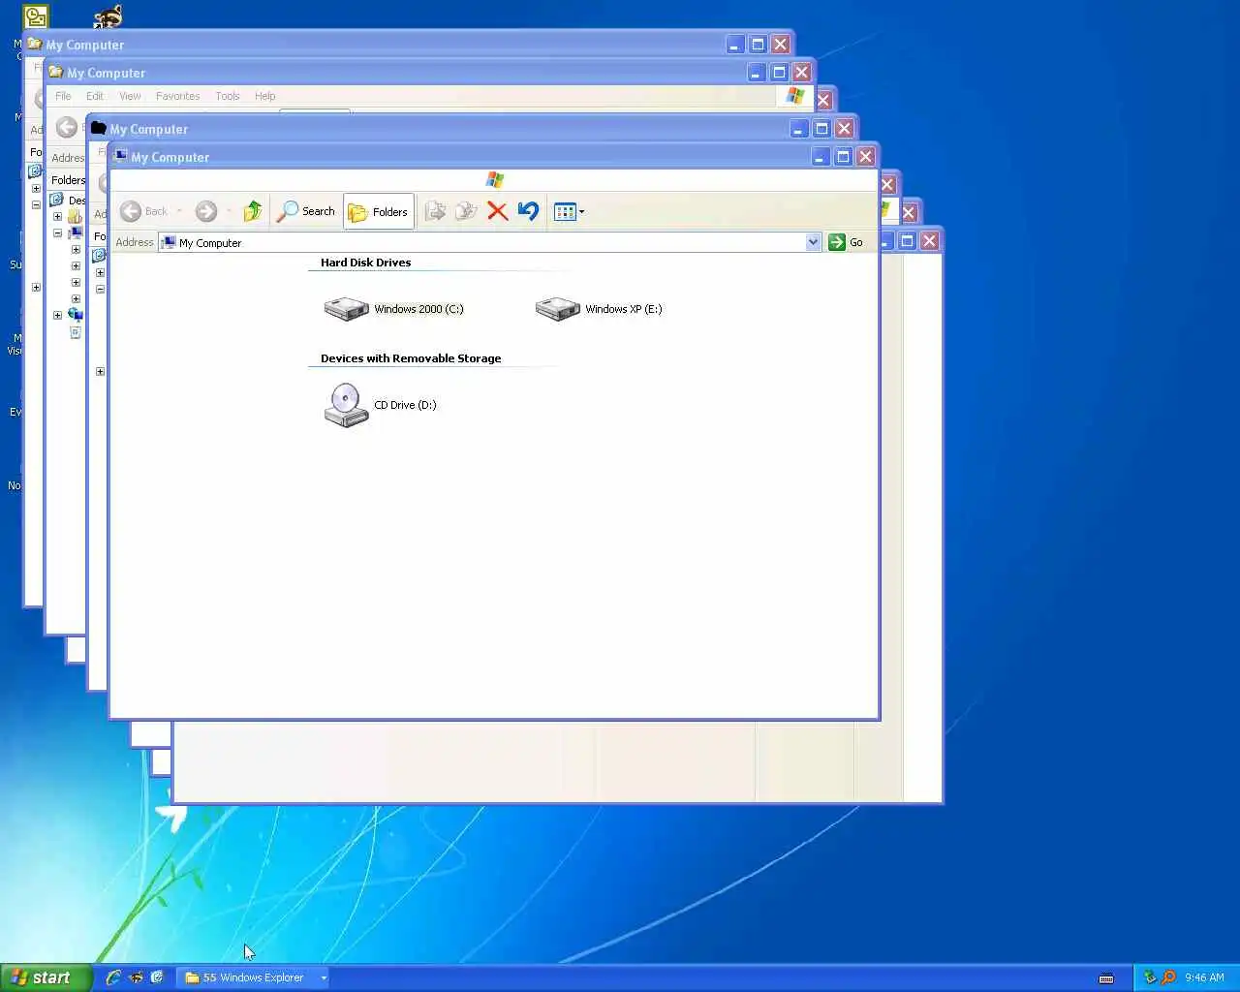The image size is (1240, 992).
Task: Select the Windows 2000 (C:) drive
Action: click(x=393, y=309)
